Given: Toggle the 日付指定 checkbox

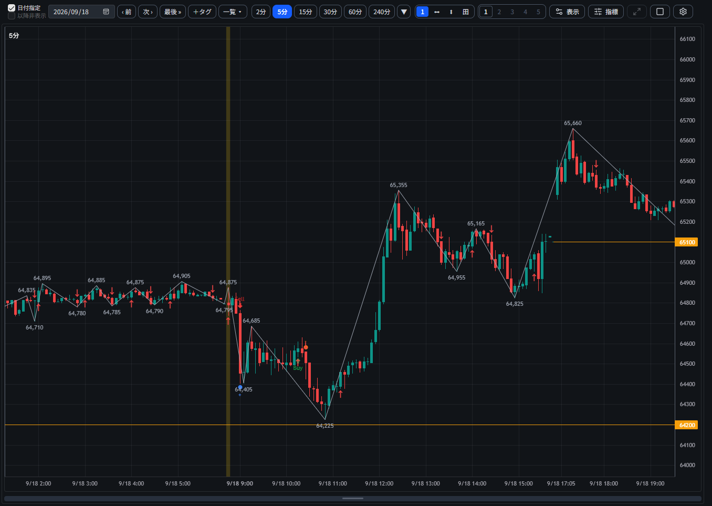Looking at the screenshot, I should tap(12, 8).
